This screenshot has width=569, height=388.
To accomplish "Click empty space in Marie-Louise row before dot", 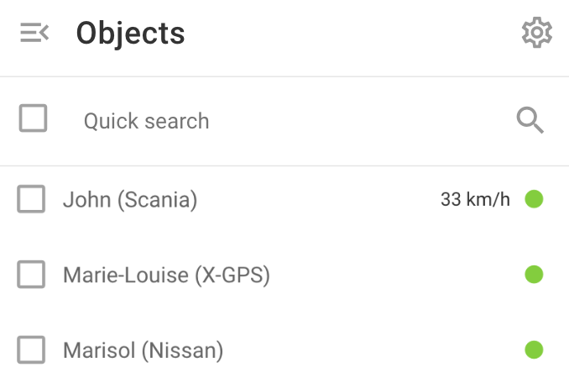I will coord(395,275).
